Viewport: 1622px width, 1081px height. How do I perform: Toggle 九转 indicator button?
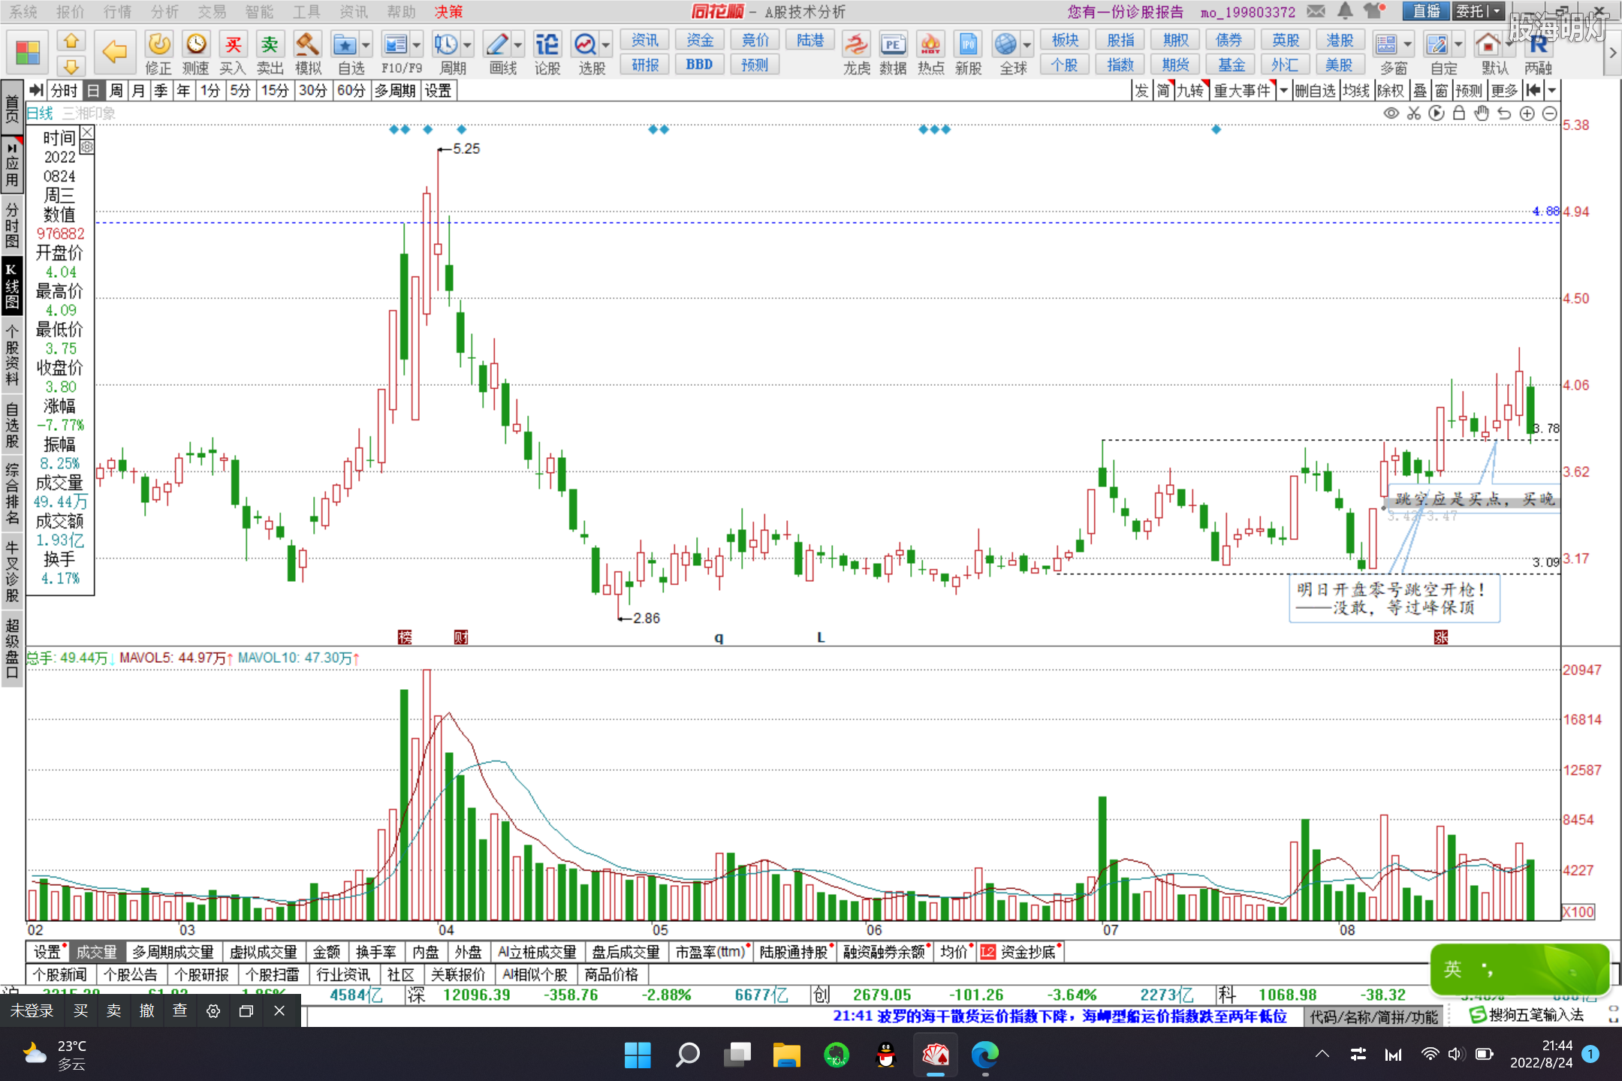coord(1192,91)
